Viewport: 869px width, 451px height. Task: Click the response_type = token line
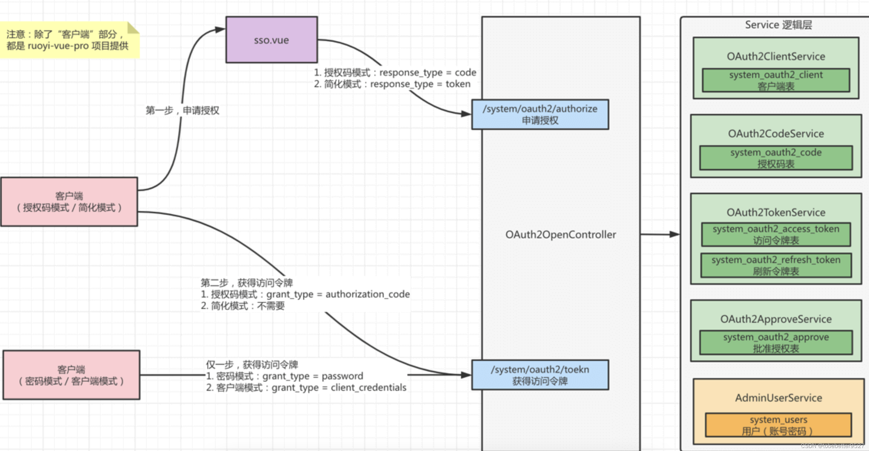pyautogui.click(x=392, y=84)
